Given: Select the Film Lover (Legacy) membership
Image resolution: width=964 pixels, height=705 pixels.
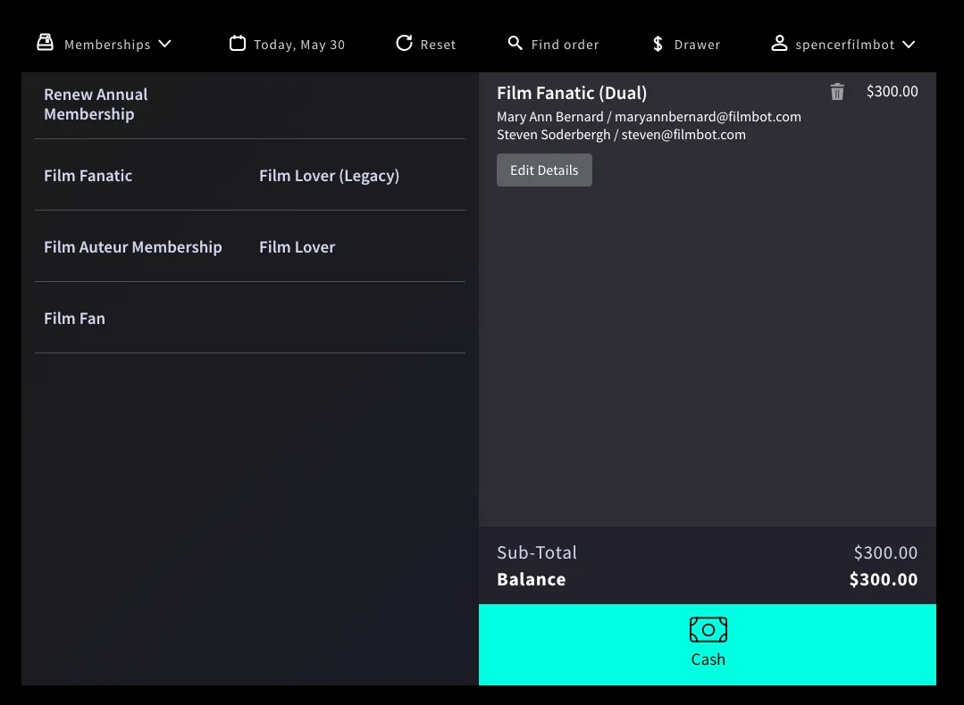Looking at the screenshot, I should [x=329, y=176].
